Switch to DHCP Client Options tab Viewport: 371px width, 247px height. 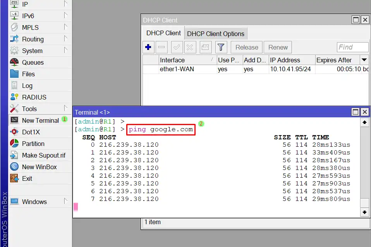[x=216, y=34]
